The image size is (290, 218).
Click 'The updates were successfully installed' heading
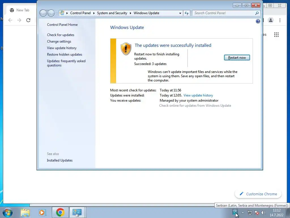pyautogui.click(x=173, y=45)
